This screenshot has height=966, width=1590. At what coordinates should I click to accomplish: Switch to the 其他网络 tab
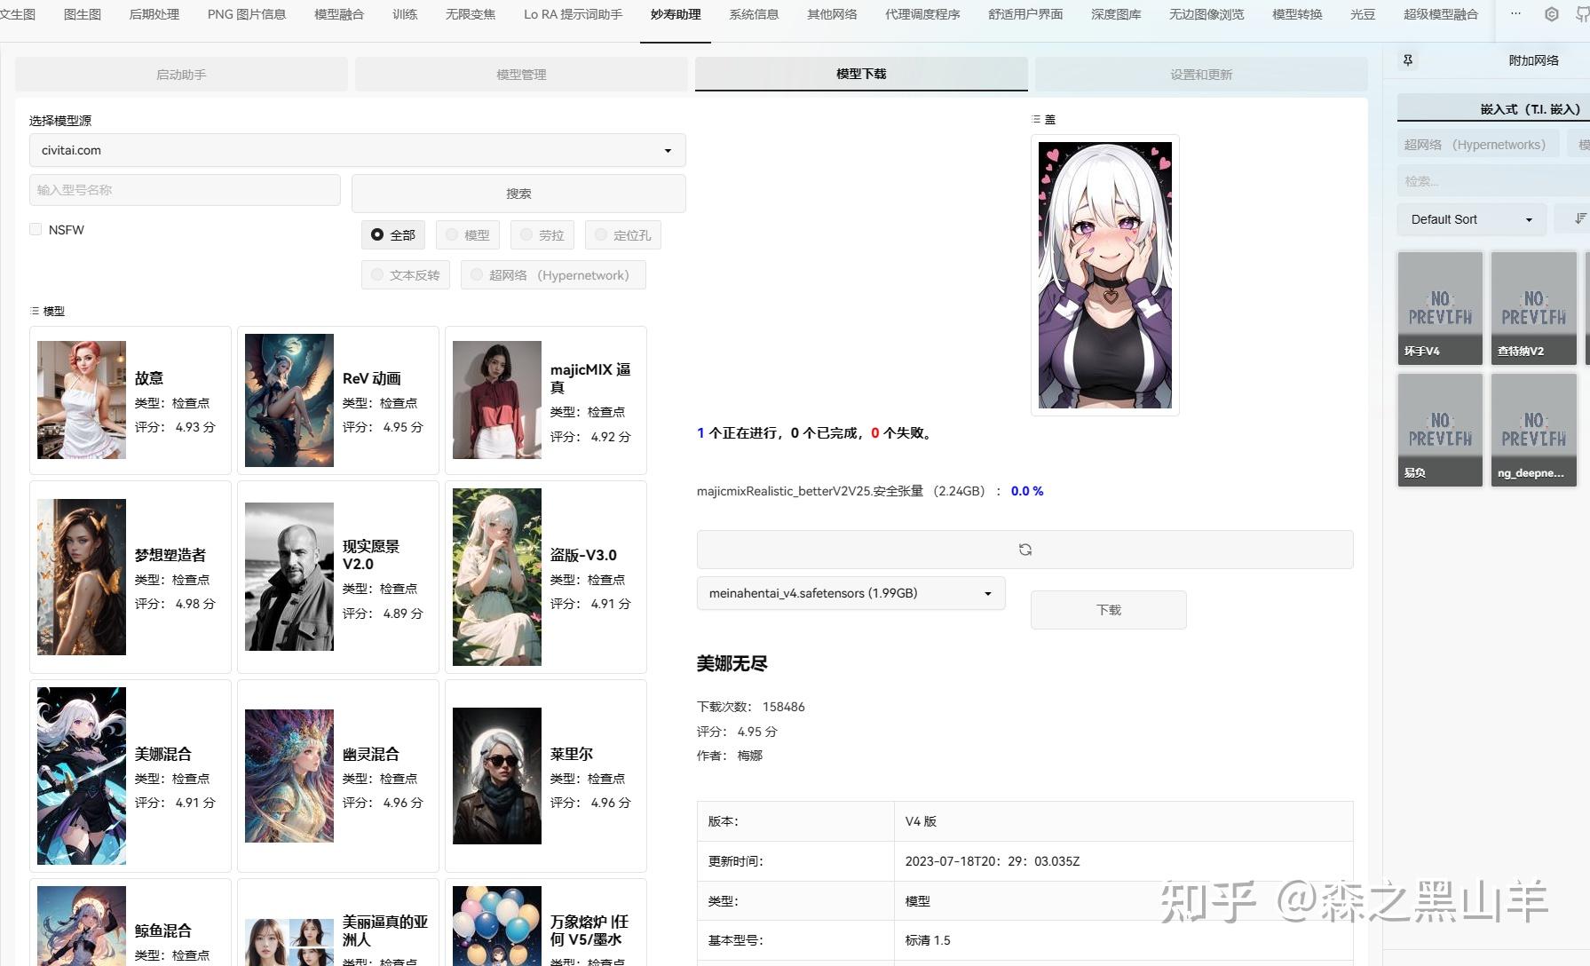pos(832,14)
